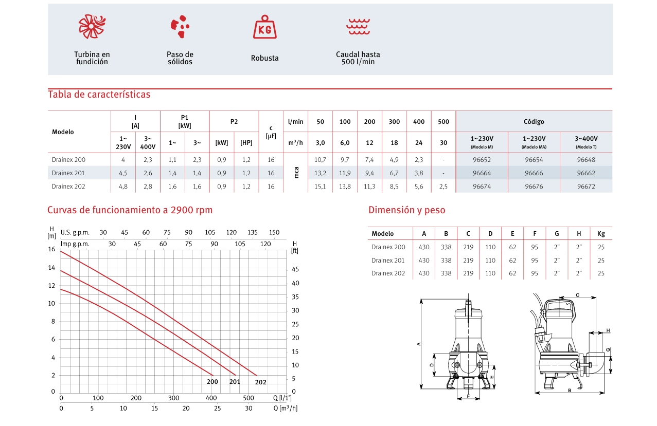Click the Drainex 202 row in dimensions table
This screenshot has width=657, height=426.
(x=490, y=273)
